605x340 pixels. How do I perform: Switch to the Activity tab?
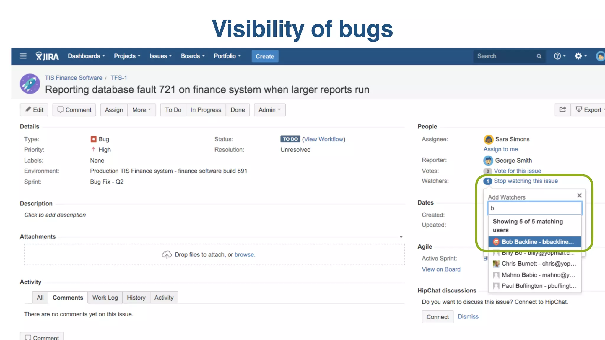[164, 297]
